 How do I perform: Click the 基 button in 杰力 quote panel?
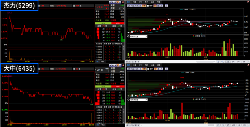click(x=110, y=2)
